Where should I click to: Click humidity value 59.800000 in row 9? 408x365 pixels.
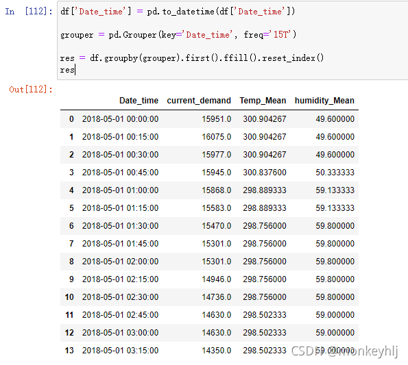[335, 279]
